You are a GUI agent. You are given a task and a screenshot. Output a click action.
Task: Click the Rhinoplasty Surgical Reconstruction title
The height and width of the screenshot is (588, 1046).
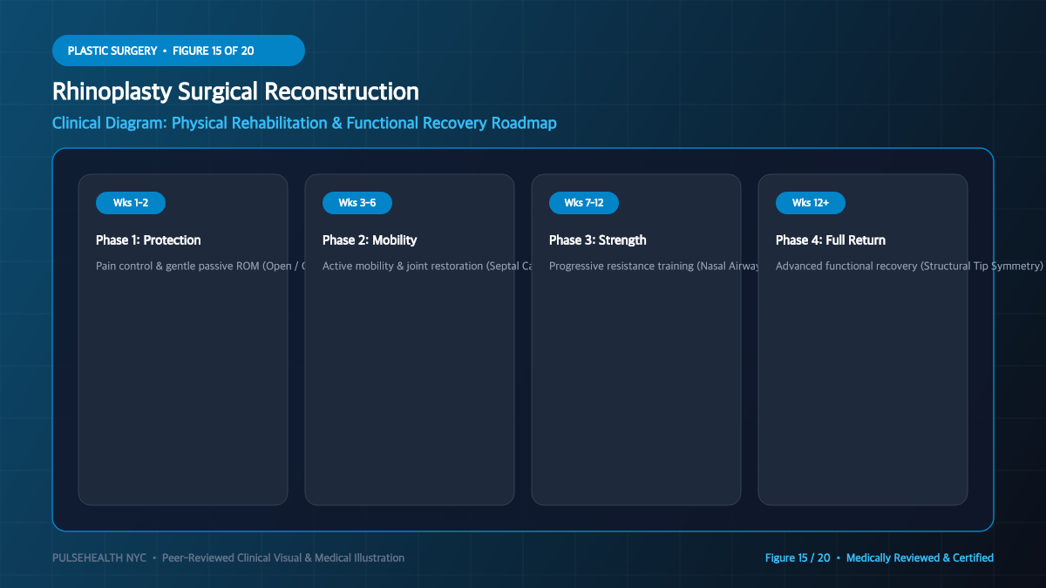(x=235, y=91)
